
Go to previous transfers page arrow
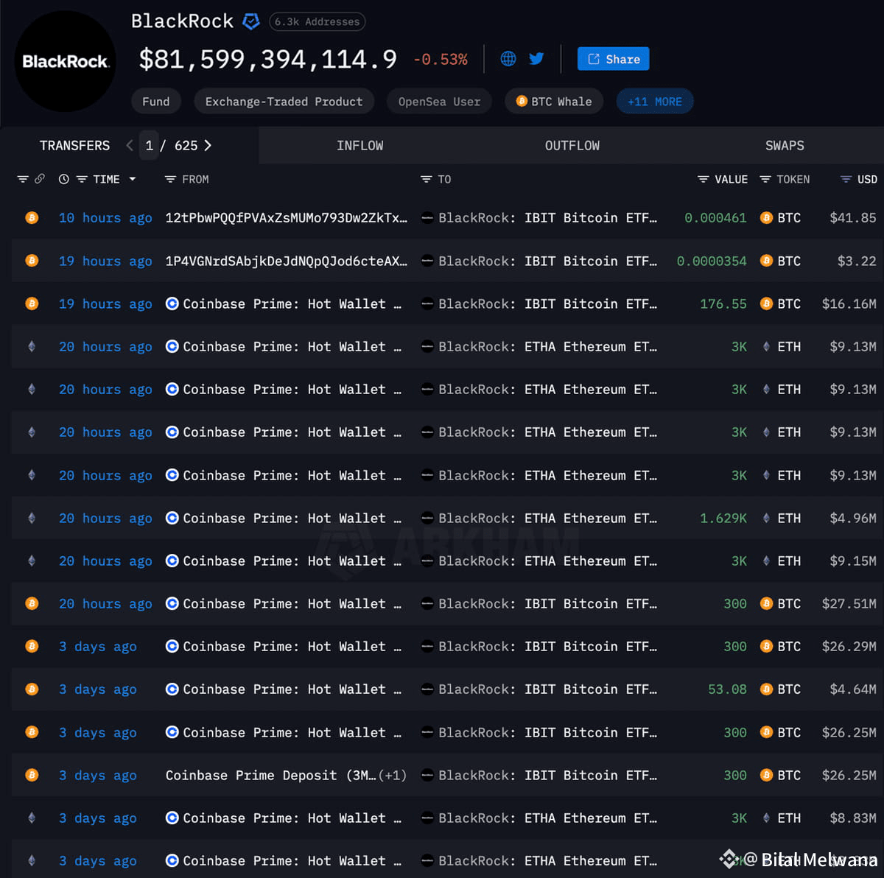130,145
